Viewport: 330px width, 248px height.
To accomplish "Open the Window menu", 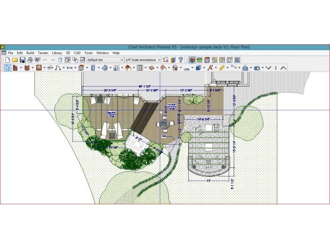I will coord(102,53).
